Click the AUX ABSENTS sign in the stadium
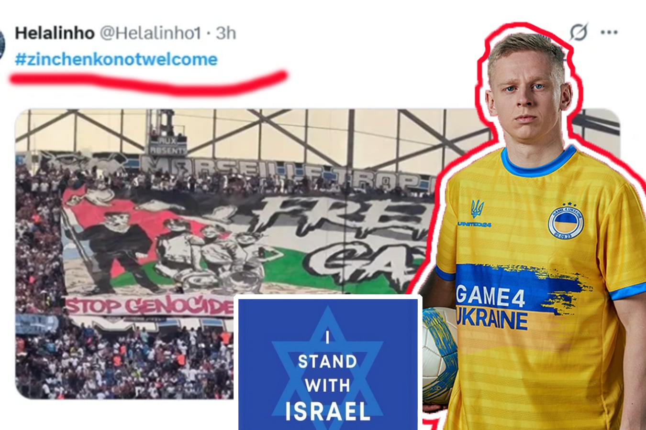The image size is (646, 430). coord(167,146)
